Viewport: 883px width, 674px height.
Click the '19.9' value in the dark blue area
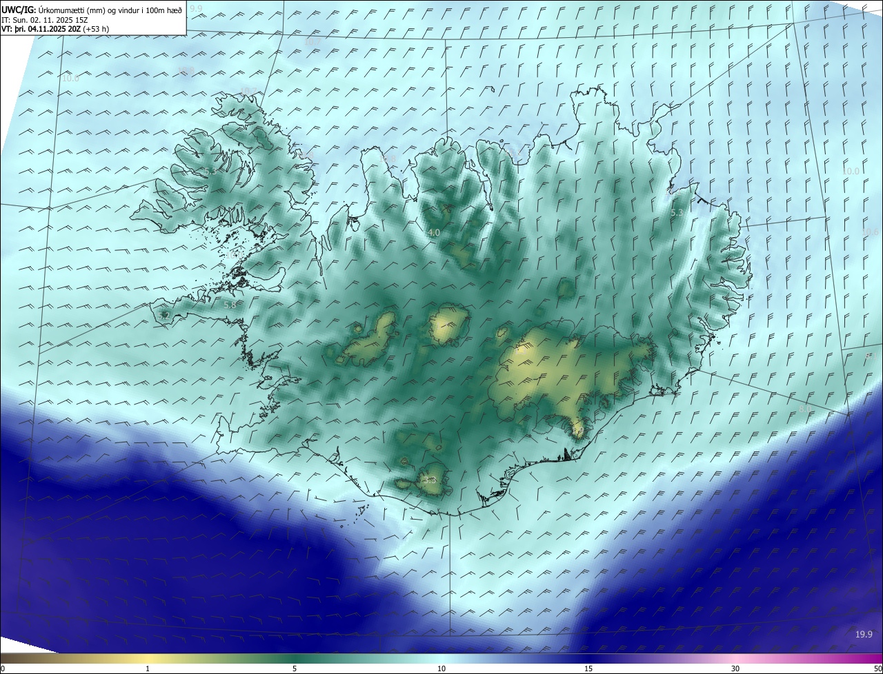864,634
